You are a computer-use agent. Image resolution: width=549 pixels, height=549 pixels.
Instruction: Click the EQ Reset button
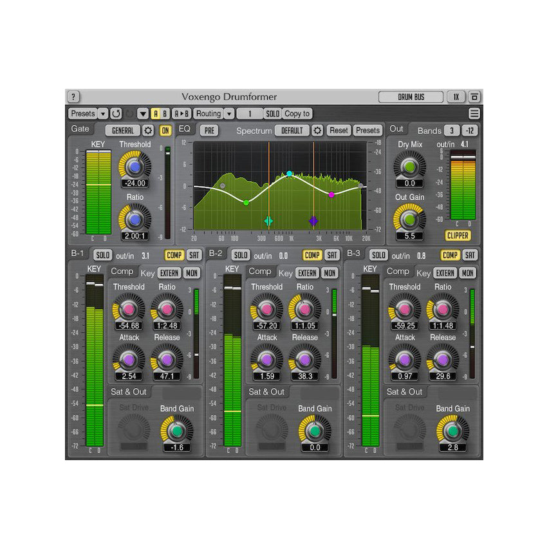pos(339,131)
